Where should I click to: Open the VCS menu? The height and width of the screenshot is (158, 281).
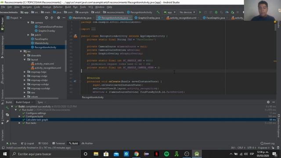pos(90,7)
